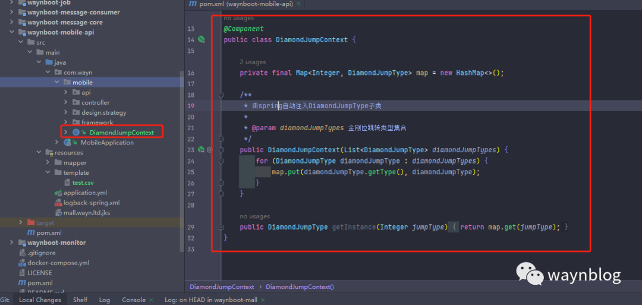Fold the Javadoc comment at line 18

[221, 95]
